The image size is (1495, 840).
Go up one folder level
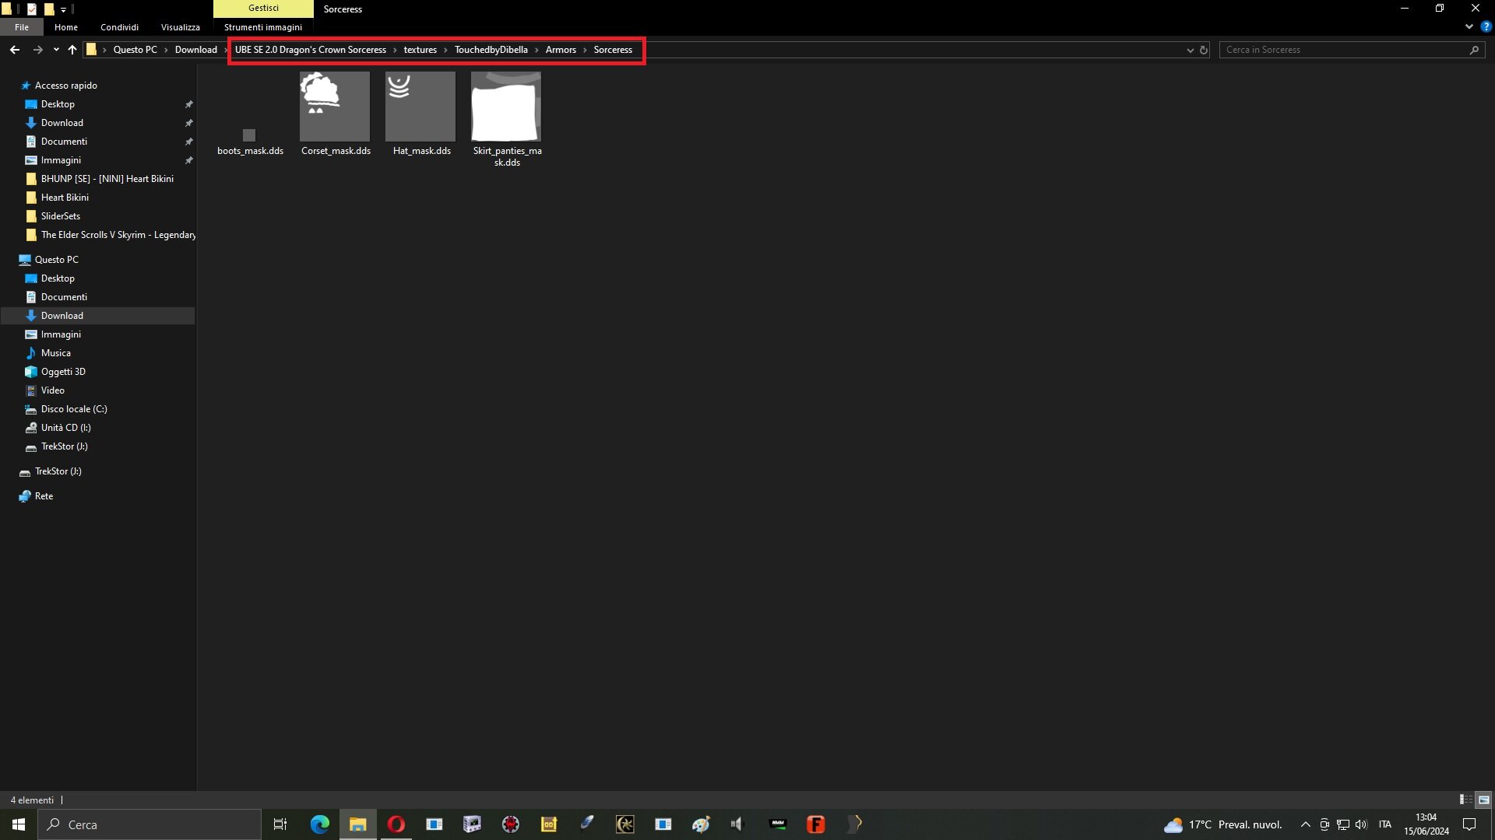point(72,50)
